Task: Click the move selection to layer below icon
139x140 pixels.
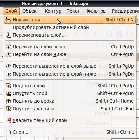Action: click(x=8, y=74)
